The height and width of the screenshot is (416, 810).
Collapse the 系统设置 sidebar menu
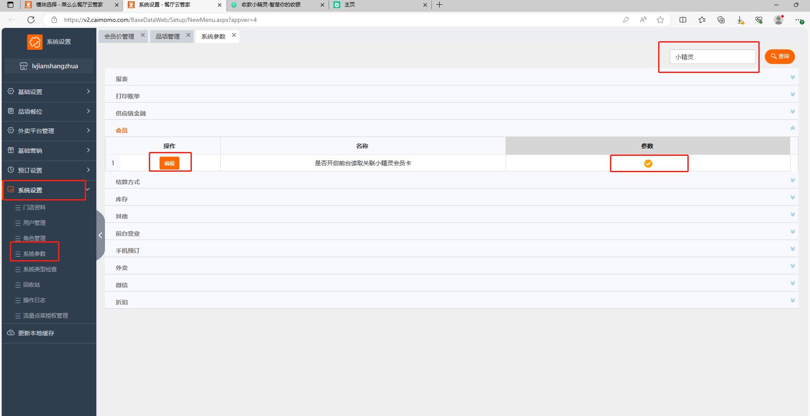coord(49,190)
